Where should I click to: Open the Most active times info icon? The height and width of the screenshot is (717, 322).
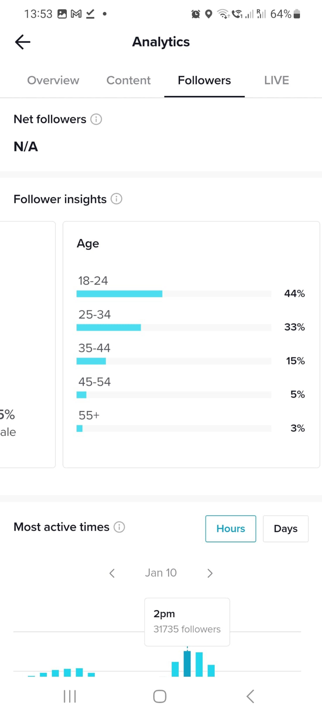point(119,527)
